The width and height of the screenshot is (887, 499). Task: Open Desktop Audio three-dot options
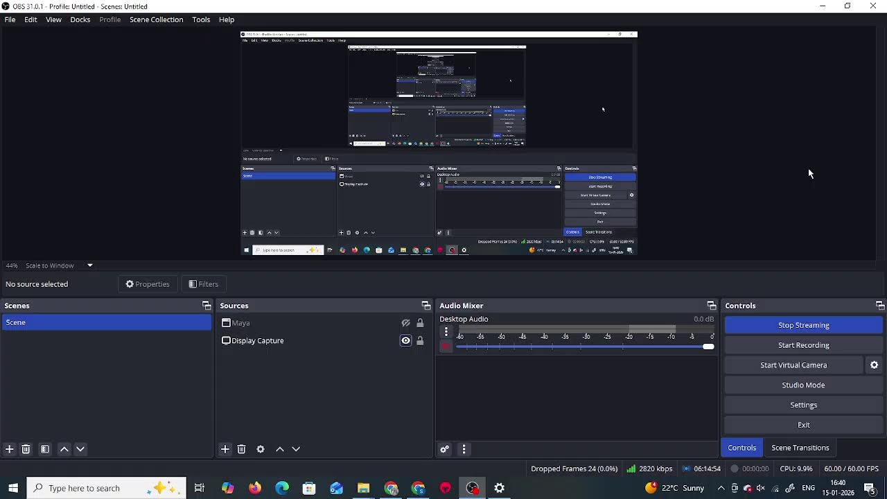click(446, 332)
